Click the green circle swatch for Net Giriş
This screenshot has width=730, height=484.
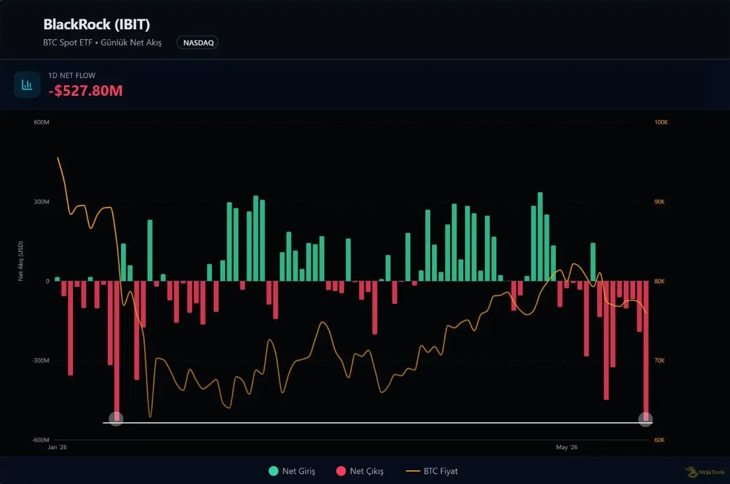(x=273, y=471)
